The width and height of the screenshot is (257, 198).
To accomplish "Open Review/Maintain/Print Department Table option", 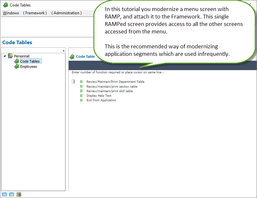I will point(115,81).
